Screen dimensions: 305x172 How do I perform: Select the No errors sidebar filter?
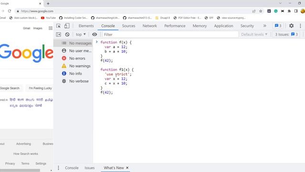coord(73,58)
